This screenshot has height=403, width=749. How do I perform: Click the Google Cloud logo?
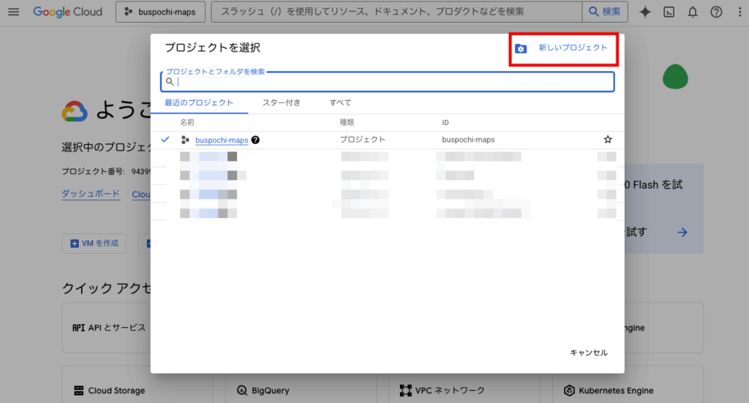(67, 12)
